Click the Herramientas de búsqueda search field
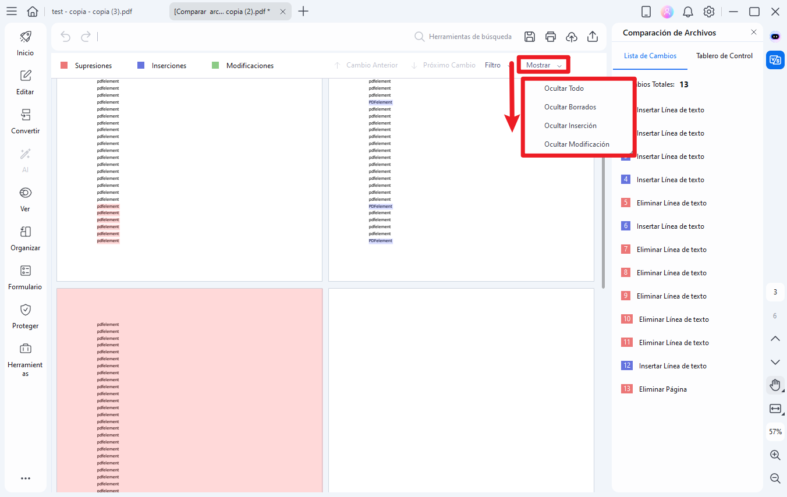 tap(470, 37)
